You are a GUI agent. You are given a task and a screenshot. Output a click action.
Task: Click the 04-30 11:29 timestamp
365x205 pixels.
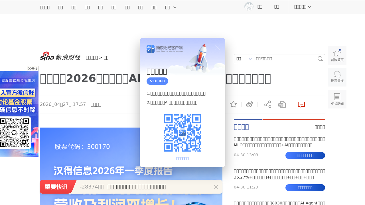click(x=246, y=187)
